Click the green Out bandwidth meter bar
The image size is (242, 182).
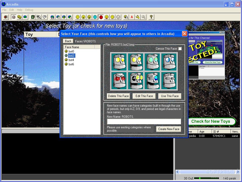click(206, 178)
